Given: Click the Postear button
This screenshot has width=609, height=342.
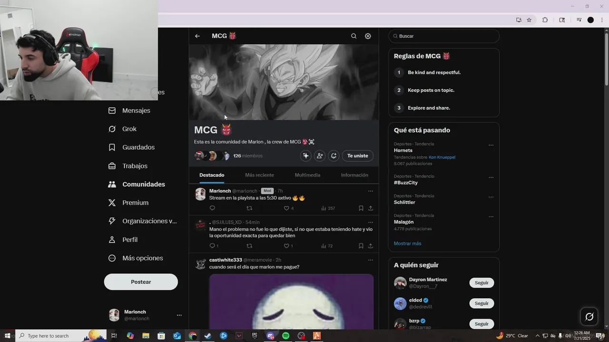Looking at the screenshot, I should point(141,282).
